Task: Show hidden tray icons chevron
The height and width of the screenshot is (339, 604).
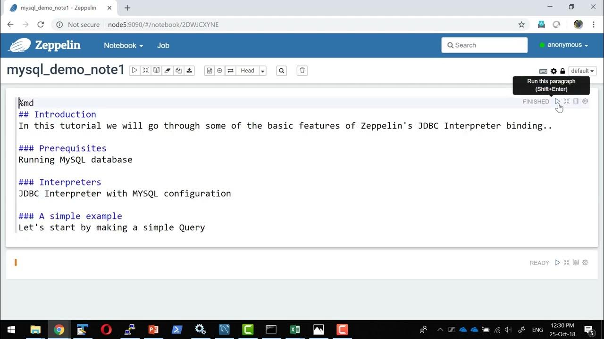Action: coord(440,330)
